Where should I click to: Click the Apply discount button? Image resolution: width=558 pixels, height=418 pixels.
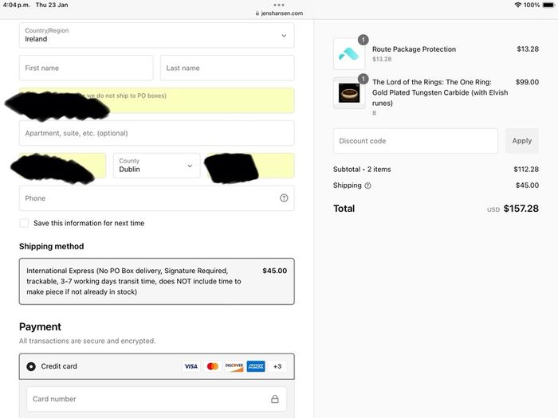pyautogui.click(x=522, y=141)
